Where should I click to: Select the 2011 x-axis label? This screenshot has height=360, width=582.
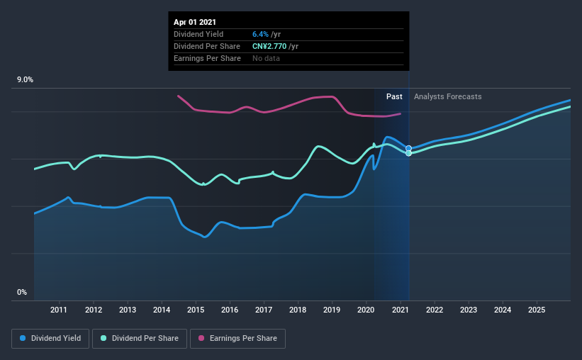coord(59,310)
